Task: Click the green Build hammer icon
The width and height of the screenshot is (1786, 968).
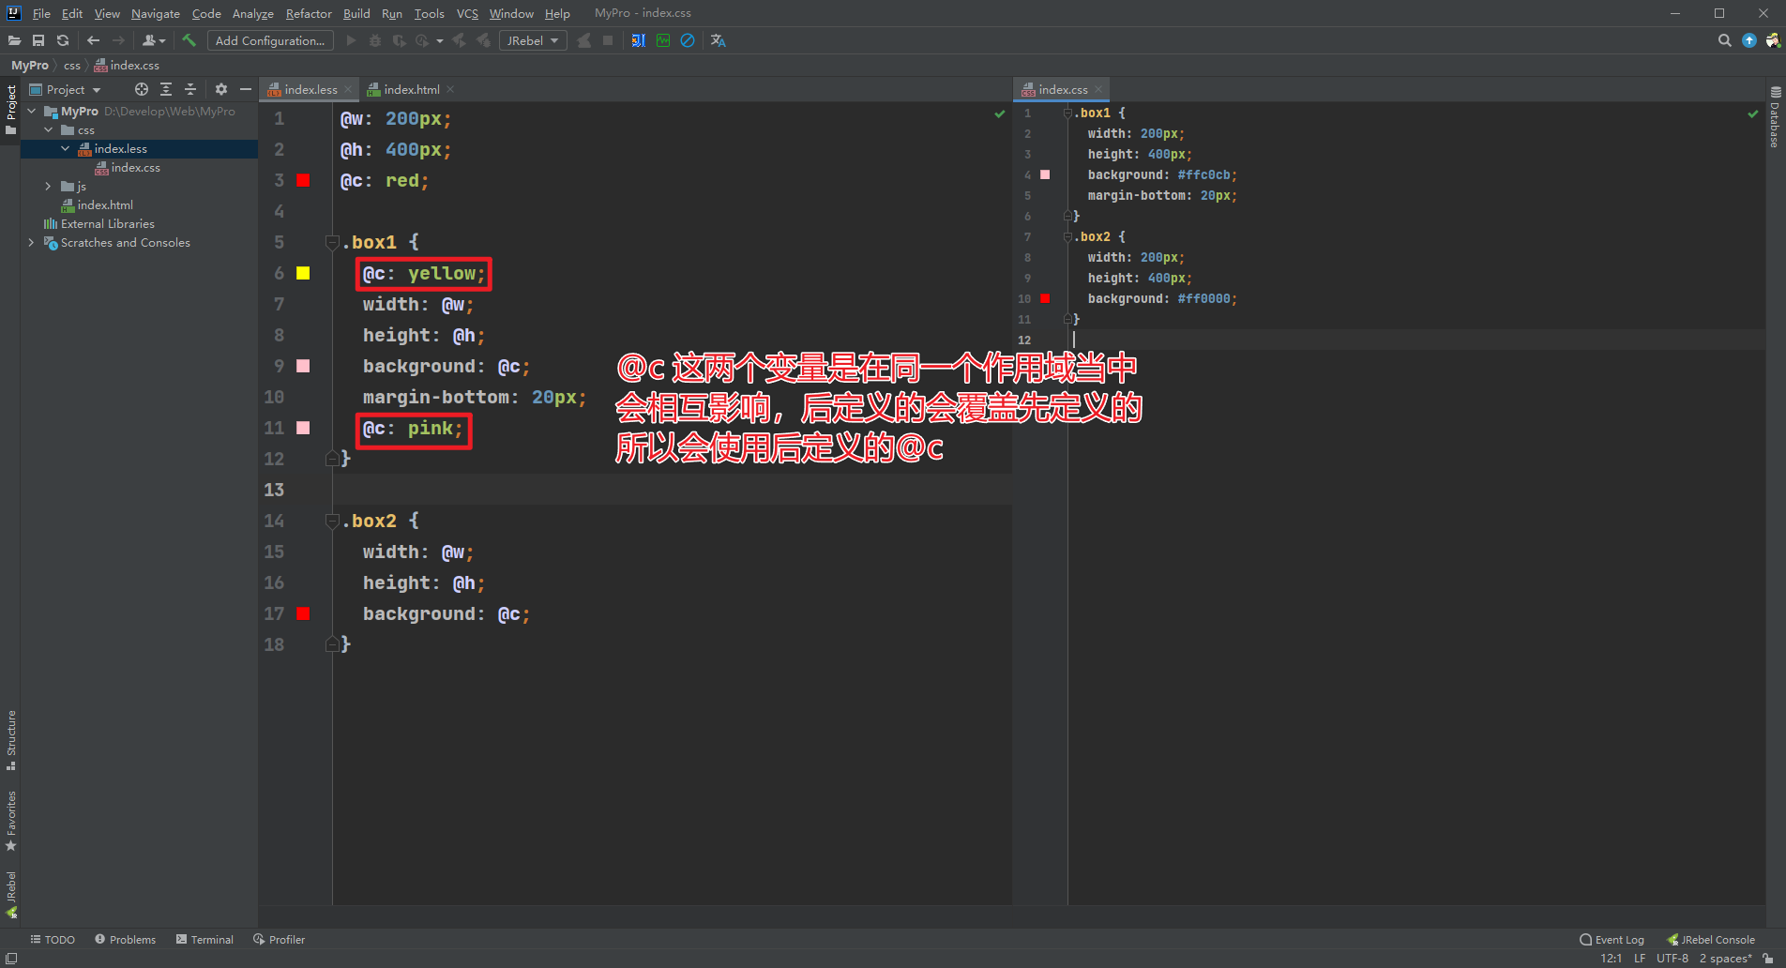Action: [x=189, y=40]
